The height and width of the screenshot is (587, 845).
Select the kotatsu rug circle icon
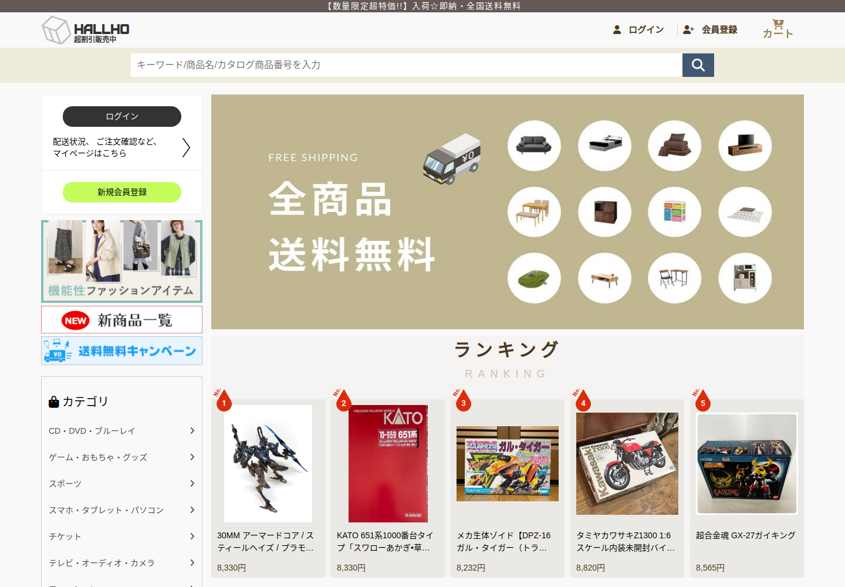point(745,212)
